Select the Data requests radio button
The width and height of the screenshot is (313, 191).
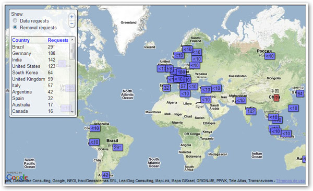point(15,20)
